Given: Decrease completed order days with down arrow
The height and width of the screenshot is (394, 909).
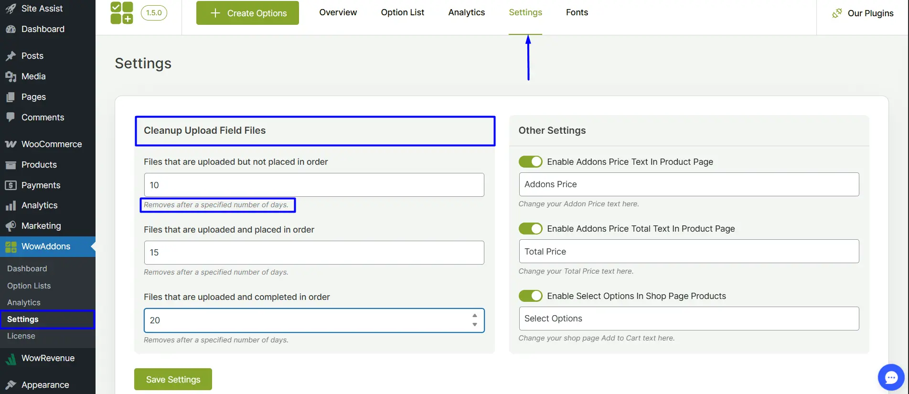Looking at the screenshot, I should click(x=474, y=325).
